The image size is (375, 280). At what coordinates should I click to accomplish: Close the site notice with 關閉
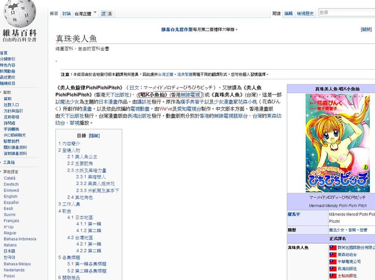(366, 29)
